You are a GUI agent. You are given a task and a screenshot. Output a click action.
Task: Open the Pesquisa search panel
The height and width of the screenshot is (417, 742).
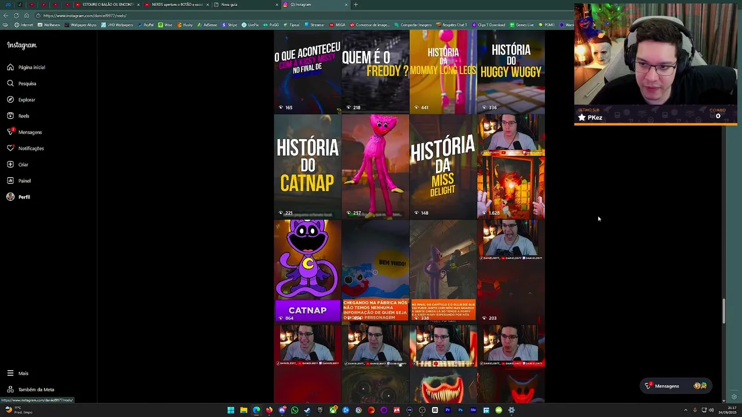tap(22, 83)
